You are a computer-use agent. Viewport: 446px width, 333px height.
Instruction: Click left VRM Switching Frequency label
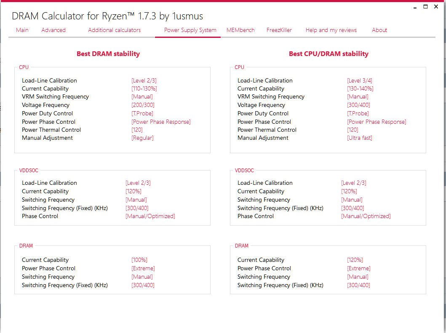click(56, 97)
